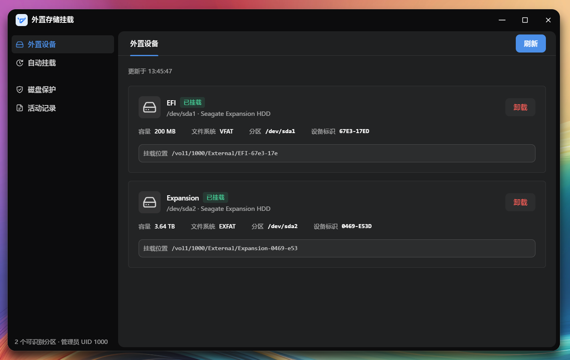Click the refresh-clock icon beside 自动挂载
This screenshot has height=360, width=570.
(20, 63)
